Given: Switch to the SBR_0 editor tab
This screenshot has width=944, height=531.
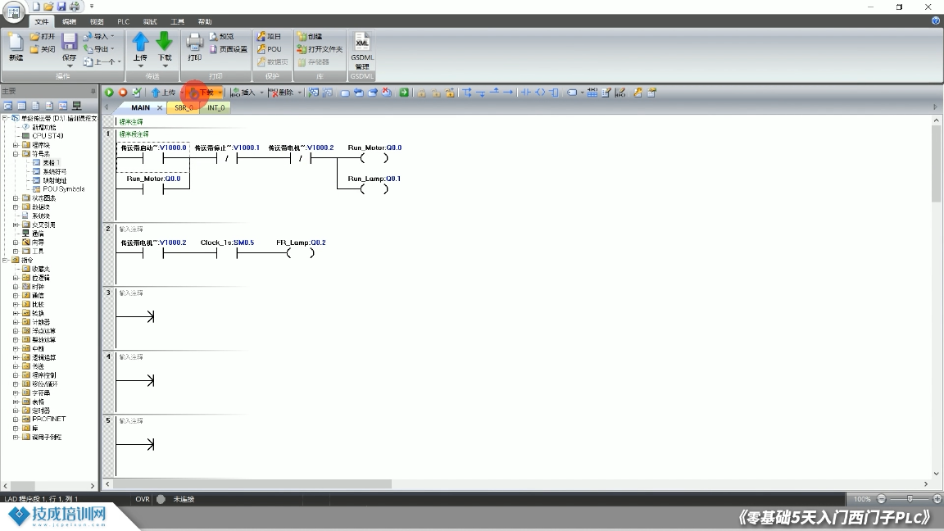Looking at the screenshot, I should click(x=184, y=108).
